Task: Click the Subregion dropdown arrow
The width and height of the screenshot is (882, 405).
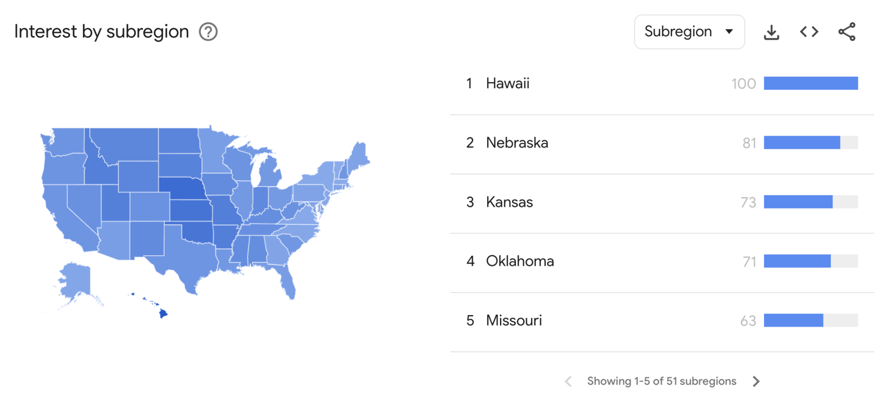Action: (729, 31)
